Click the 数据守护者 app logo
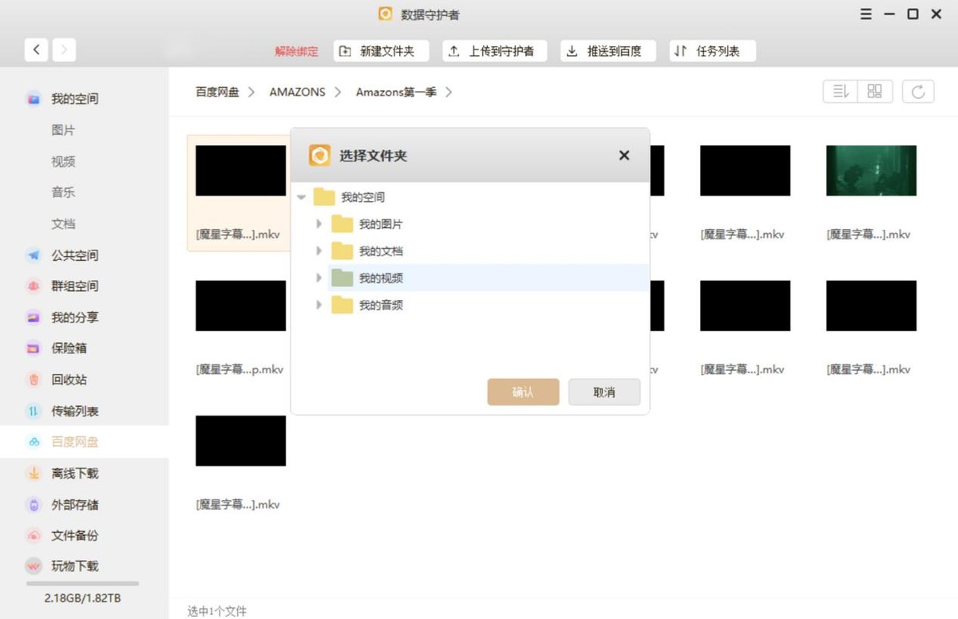Viewport: 958px width, 619px height. pyautogui.click(x=386, y=14)
